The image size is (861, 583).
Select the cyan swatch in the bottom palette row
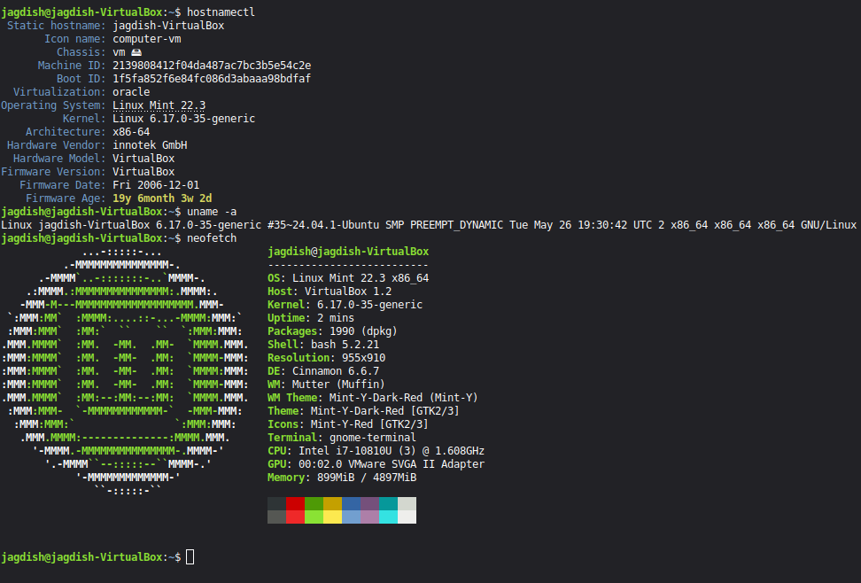point(389,517)
